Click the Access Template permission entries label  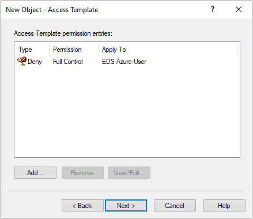click(63, 33)
